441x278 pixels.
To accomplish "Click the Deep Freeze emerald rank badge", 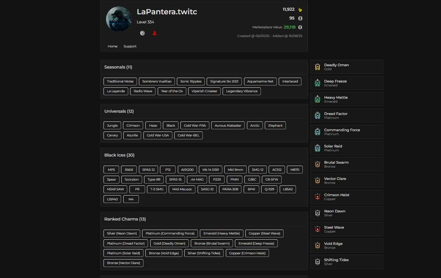I will tap(317, 83).
